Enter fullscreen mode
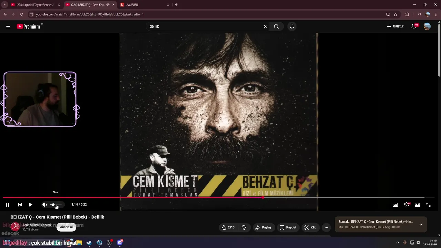Viewport: 441px width, 248px height. (x=428, y=205)
